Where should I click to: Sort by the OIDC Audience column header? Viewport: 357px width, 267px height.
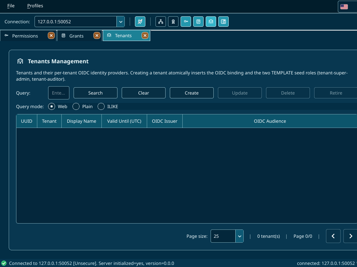click(x=270, y=121)
